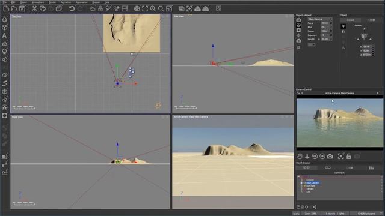The height and width of the screenshot is (216, 385).
Task: Open the timeline filmstrip icon
Action: pyautogui.click(x=125, y=9)
